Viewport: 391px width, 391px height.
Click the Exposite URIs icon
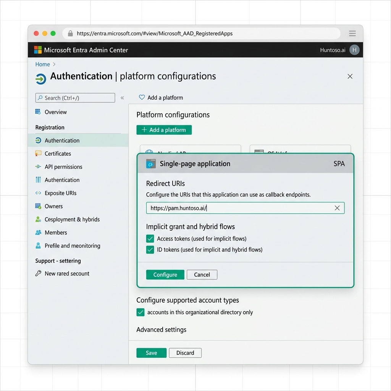click(x=38, y=193)
